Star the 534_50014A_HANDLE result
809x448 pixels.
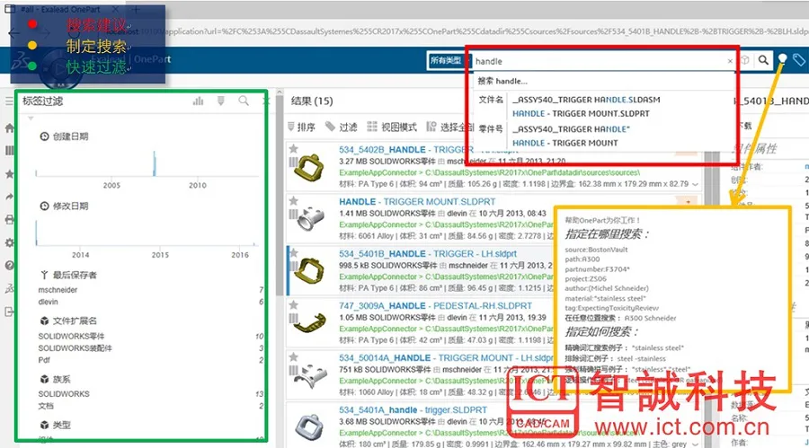pos(294,357)
